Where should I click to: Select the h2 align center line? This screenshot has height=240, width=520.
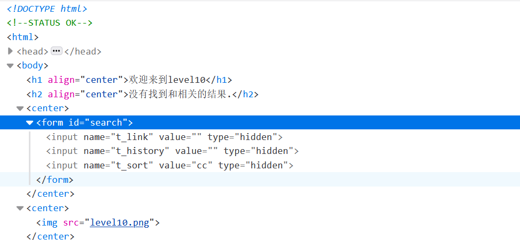coord(143,94)
